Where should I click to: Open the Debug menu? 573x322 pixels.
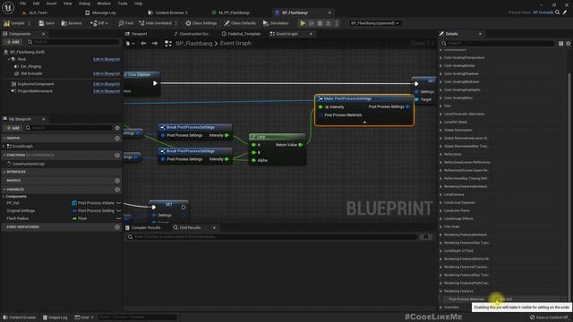[x=84, y=4]
